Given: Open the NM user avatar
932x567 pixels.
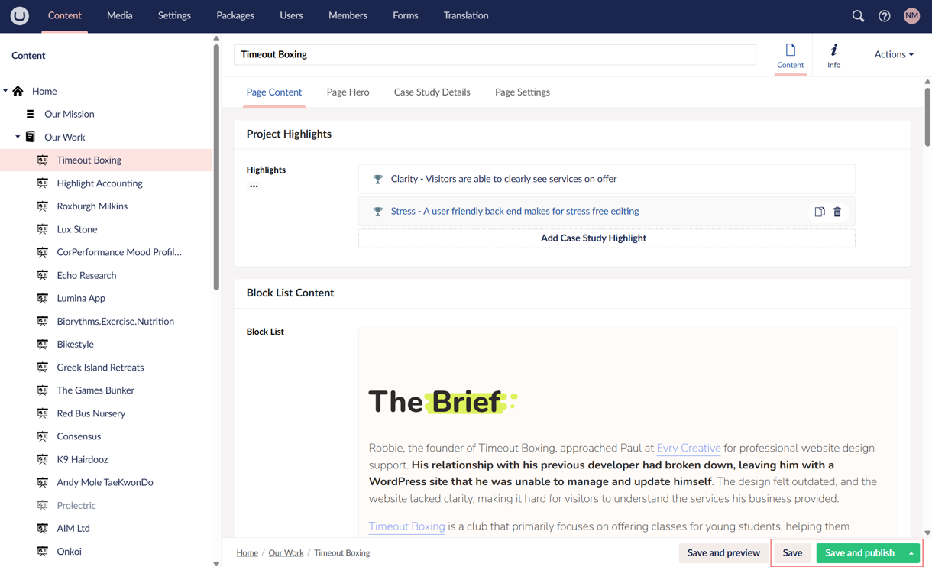Looking at the screenshot, I should [911, 15].
